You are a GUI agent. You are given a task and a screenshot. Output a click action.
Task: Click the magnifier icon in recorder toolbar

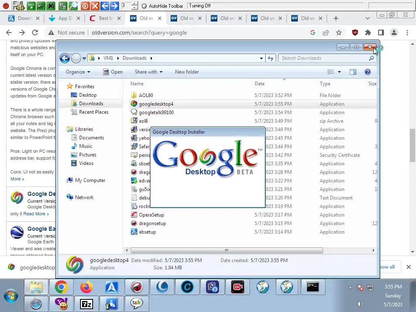click(73, 6)
